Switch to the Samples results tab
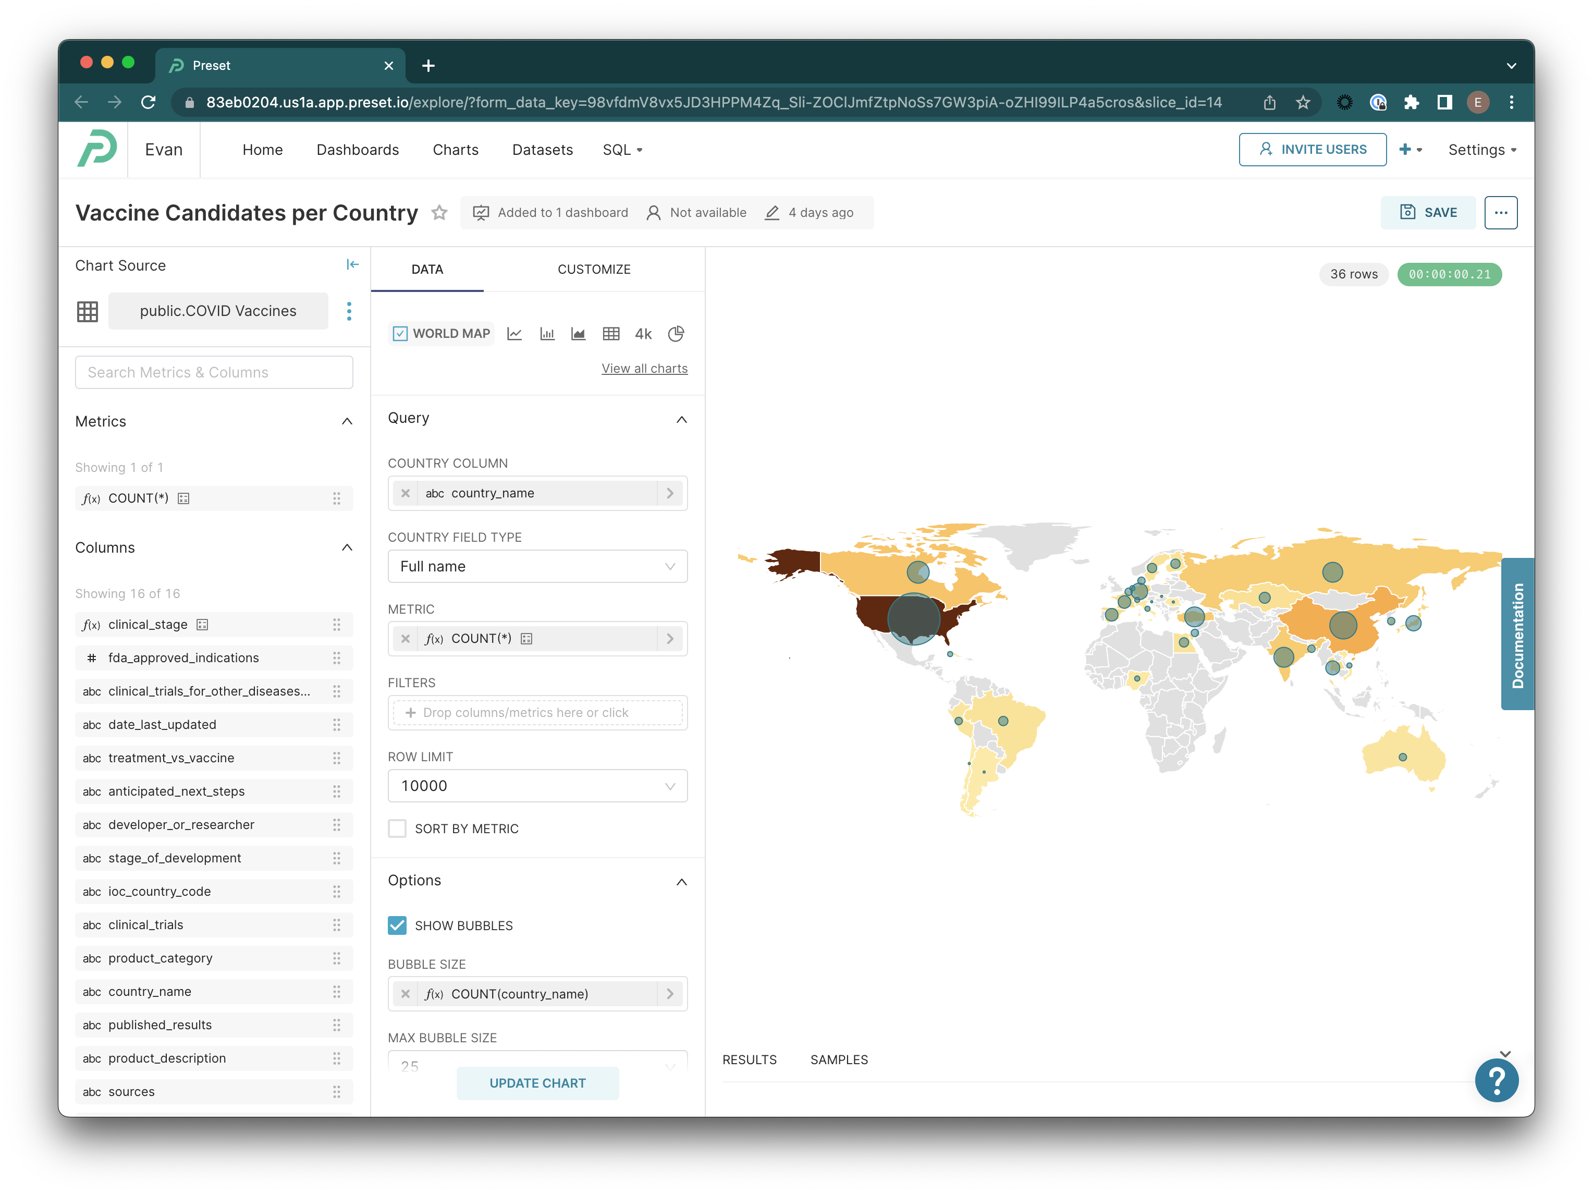Image resolution: width=1593 pixels, height=1194 pixels. tap(840, 1058)
